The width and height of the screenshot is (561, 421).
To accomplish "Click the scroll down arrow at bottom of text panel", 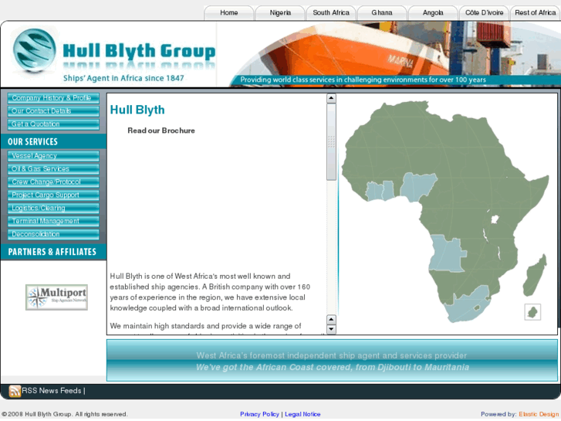I will tap(331, 329).
